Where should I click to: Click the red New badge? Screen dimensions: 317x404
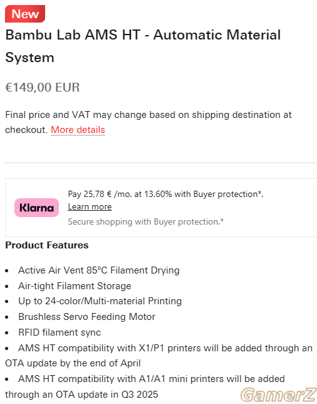(x=25, y=14)
